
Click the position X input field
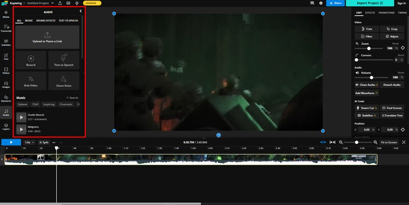coord(367,130)
